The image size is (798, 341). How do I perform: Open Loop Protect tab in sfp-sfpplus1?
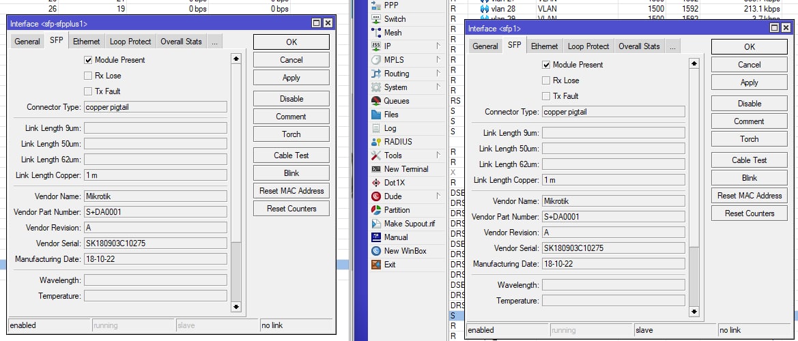pyautogui.click(x=130, y=42)
